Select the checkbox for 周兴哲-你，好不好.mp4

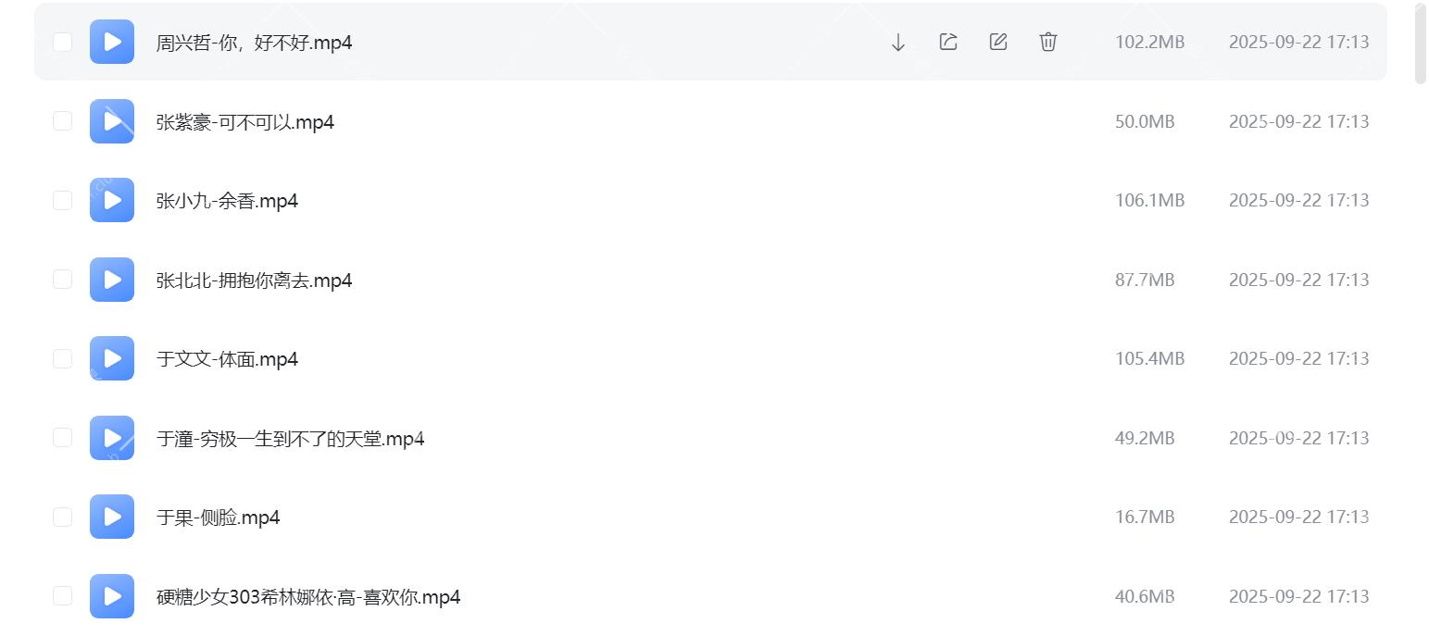pyautogui.click(x=61, y=42)
